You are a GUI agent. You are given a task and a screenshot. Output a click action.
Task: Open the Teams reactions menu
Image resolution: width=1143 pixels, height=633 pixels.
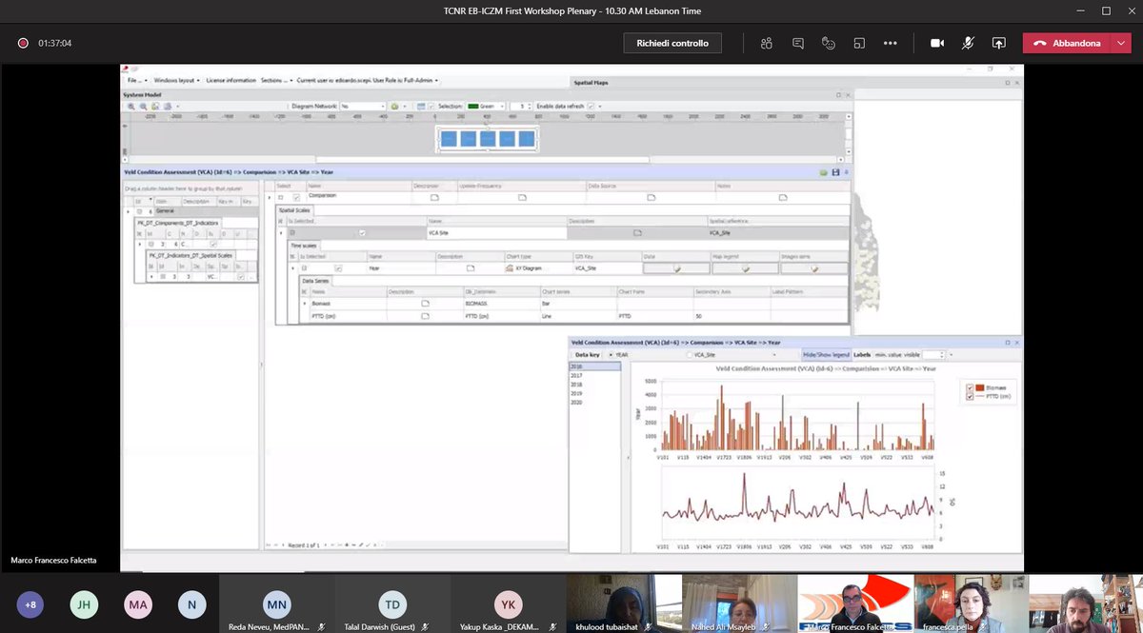[x=829, y=43]
